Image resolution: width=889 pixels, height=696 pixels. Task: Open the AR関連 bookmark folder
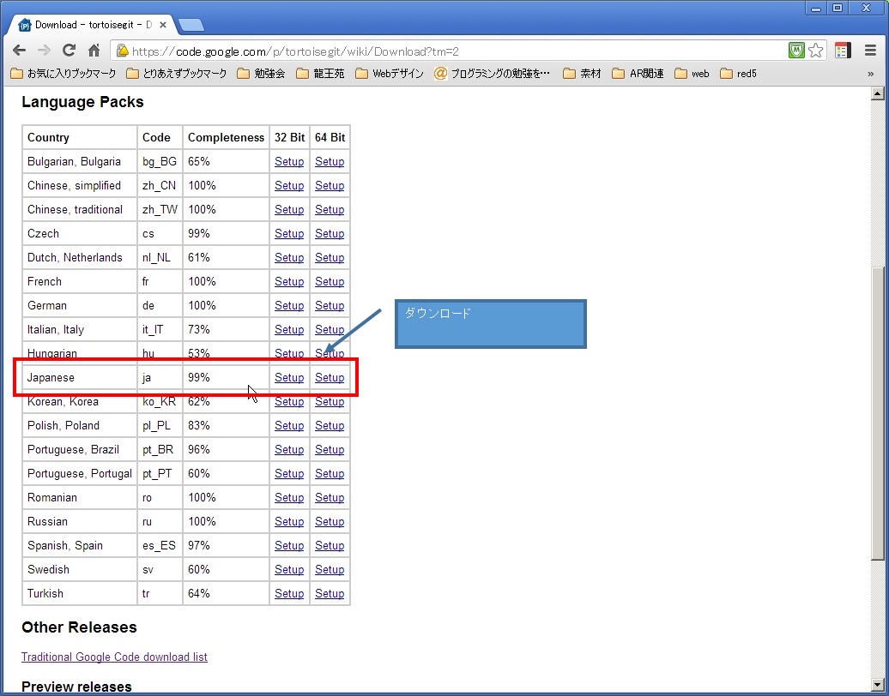[638, 74]
